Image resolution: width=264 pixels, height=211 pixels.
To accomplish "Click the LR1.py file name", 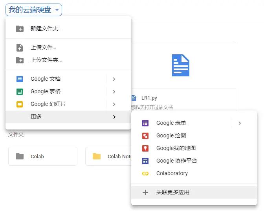I will click(x=149, y=98).
